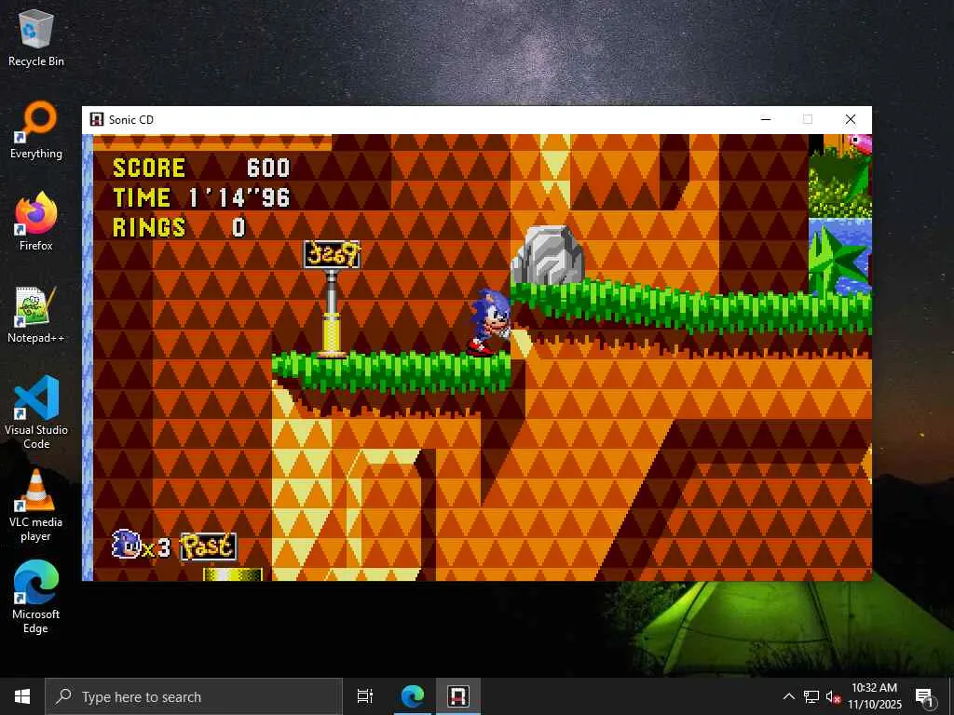The height and width of the screenshot is (715, 954).
Task: Click the checkpoint lamppost sign
Action: pyautogui.click(x=332, y=255)
